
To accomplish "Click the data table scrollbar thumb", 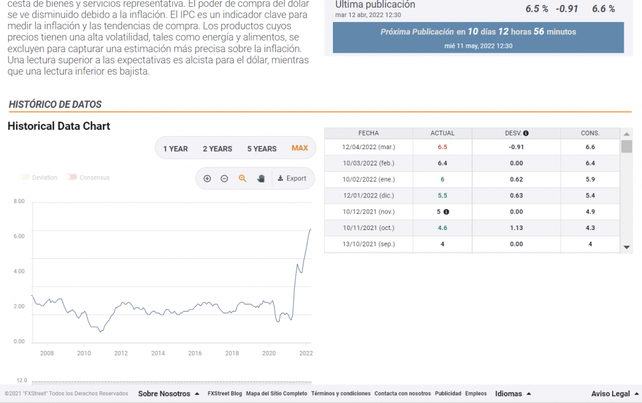I will (626, 147).
